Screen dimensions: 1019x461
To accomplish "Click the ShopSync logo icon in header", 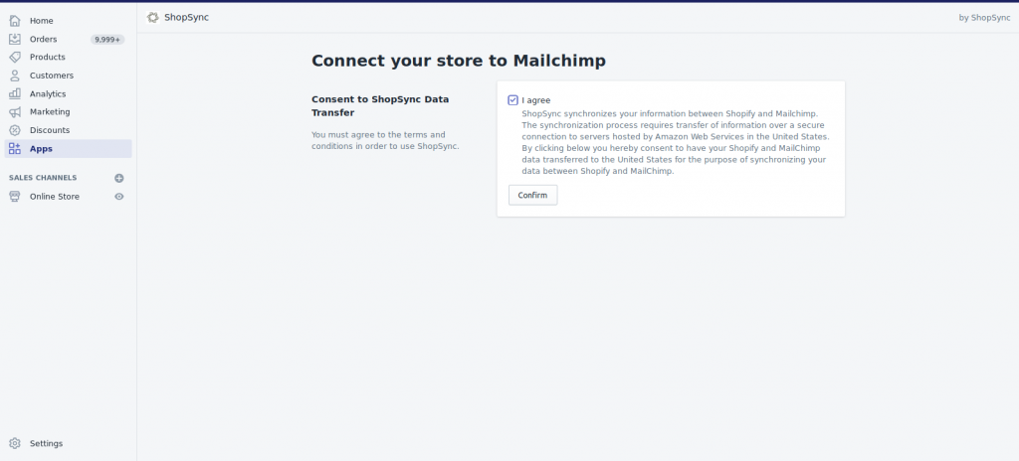I will [x=152, y=18].
